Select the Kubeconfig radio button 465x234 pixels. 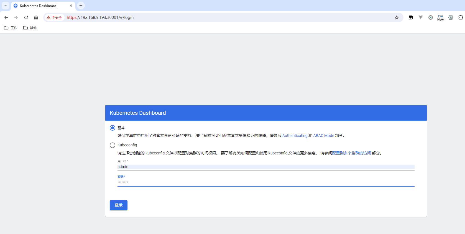click(x=113, y=145)
